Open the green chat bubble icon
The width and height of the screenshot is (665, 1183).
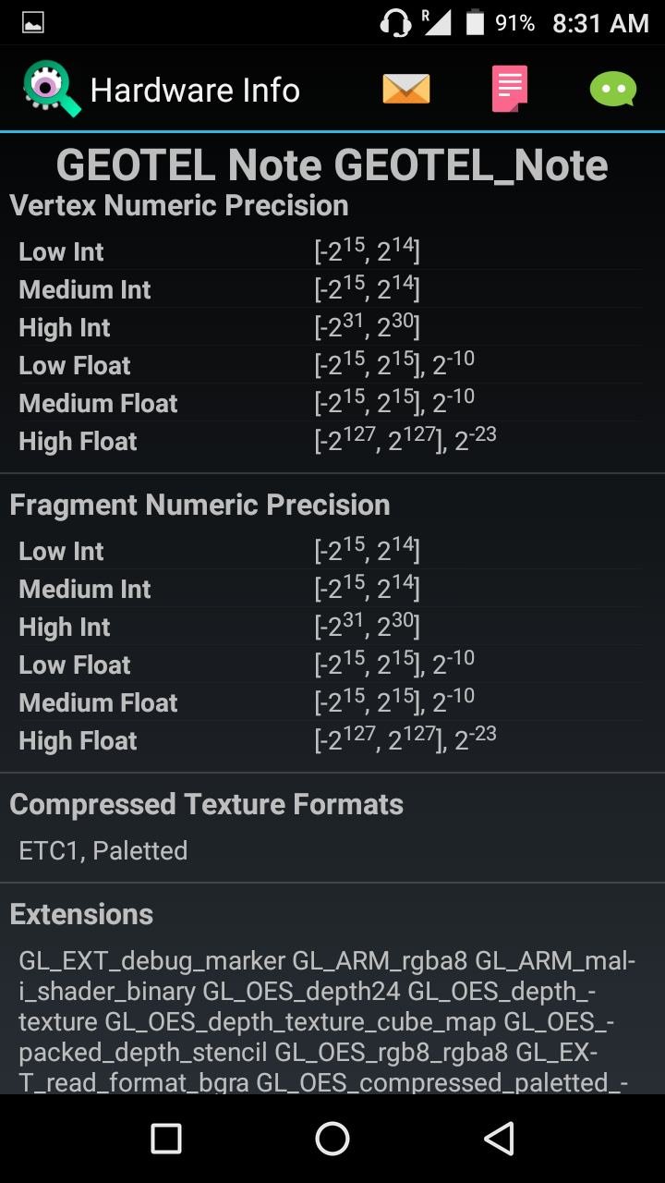[x=613, y=90]
